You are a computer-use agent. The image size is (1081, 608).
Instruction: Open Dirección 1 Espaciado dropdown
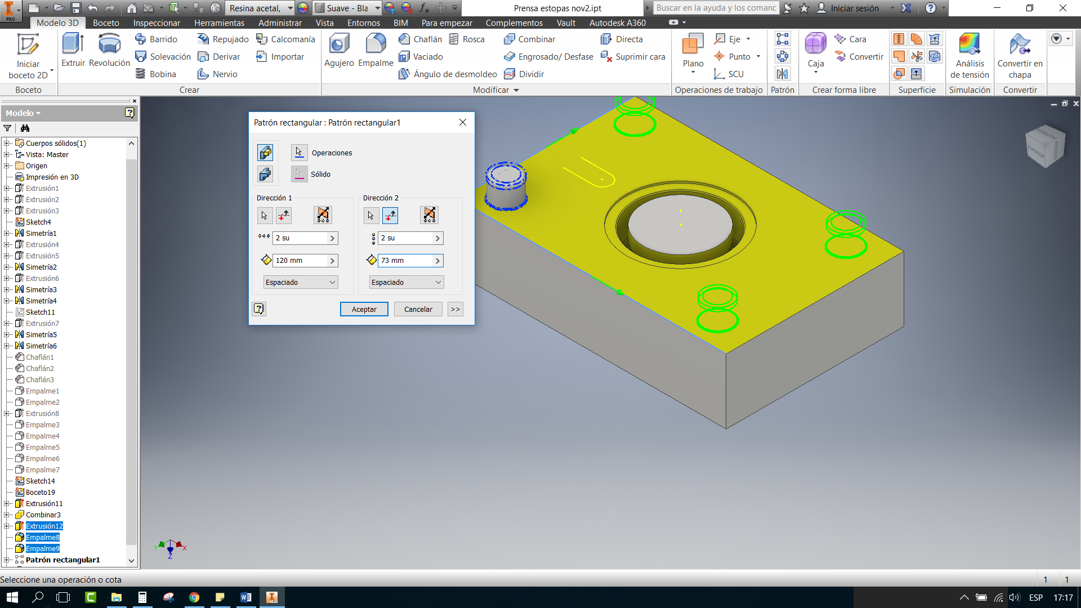pyautogui.click(x=301, y=283)
